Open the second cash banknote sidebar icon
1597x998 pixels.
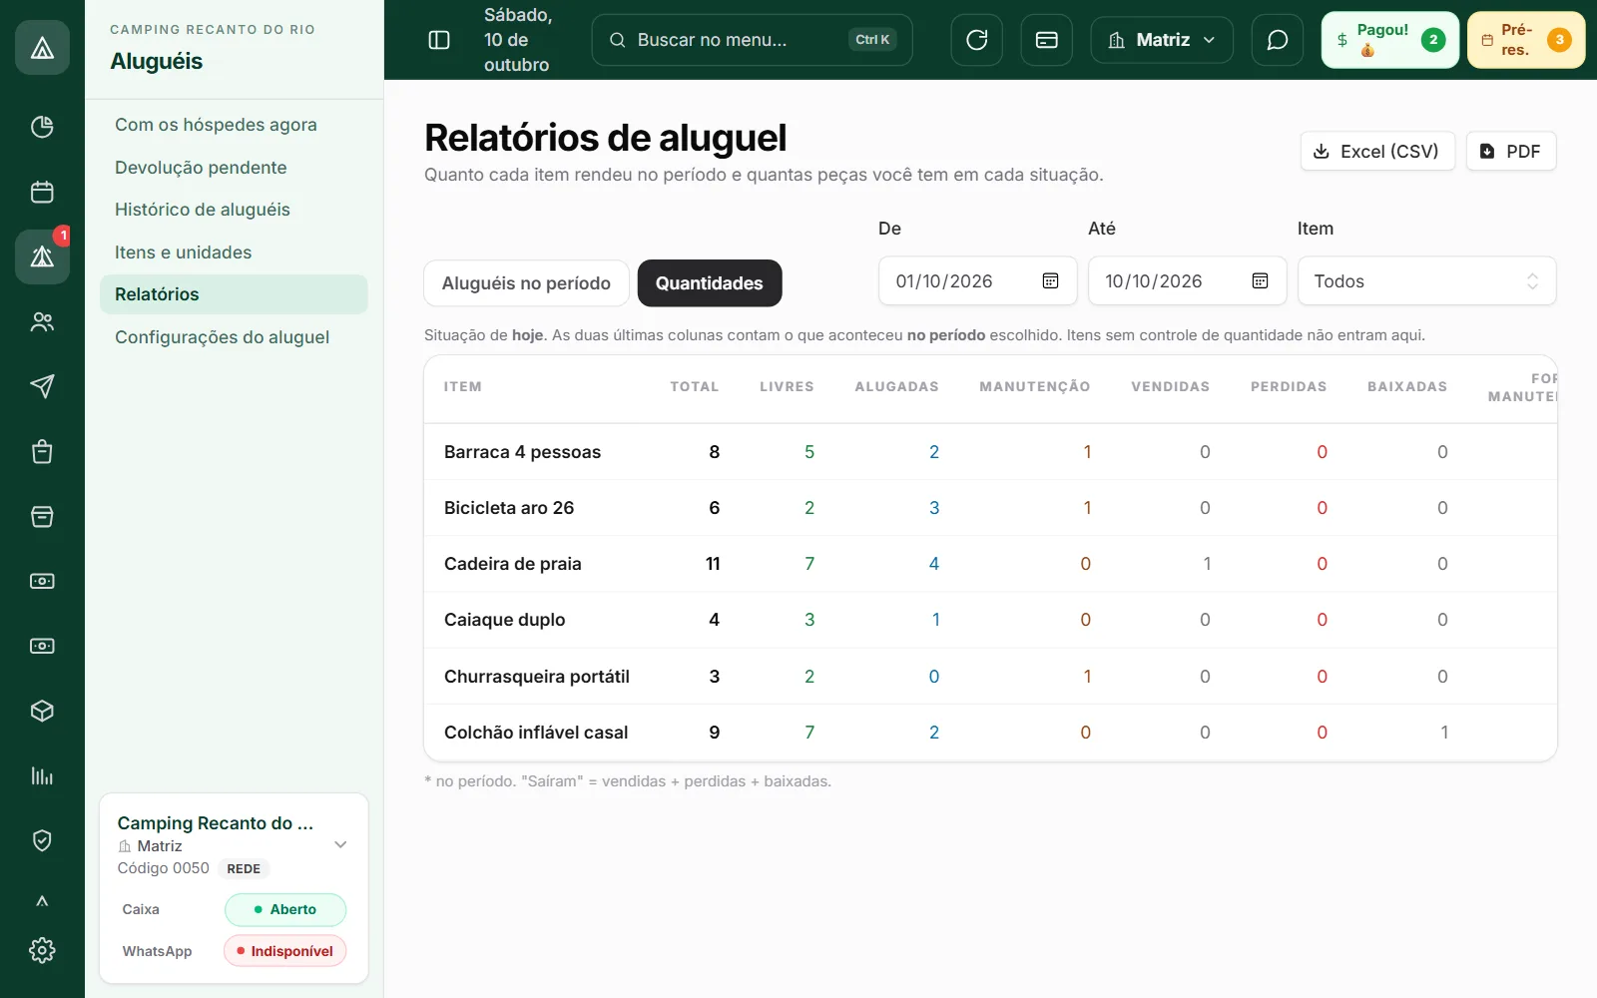(x=42, y=646)
